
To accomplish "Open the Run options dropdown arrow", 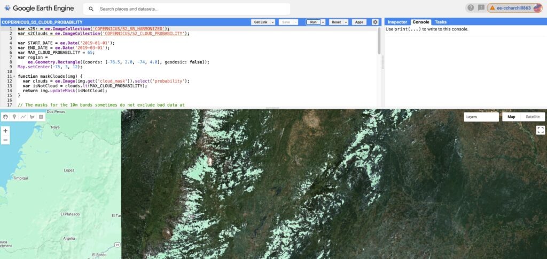I will pyautogui.click(x=323, y=22).
